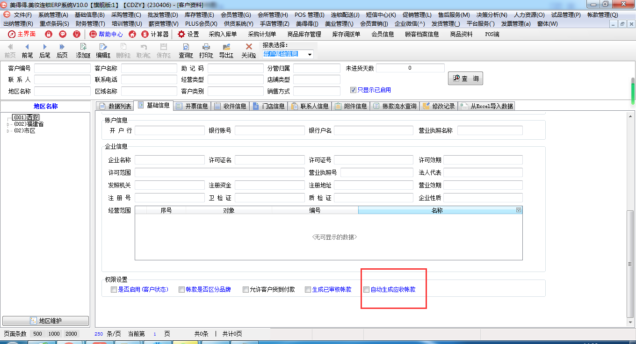The image size is (636, 344).
Task: Click the 打印 (Print) toolbar icon
Action: pyautogui.click(x=206, y=47)
